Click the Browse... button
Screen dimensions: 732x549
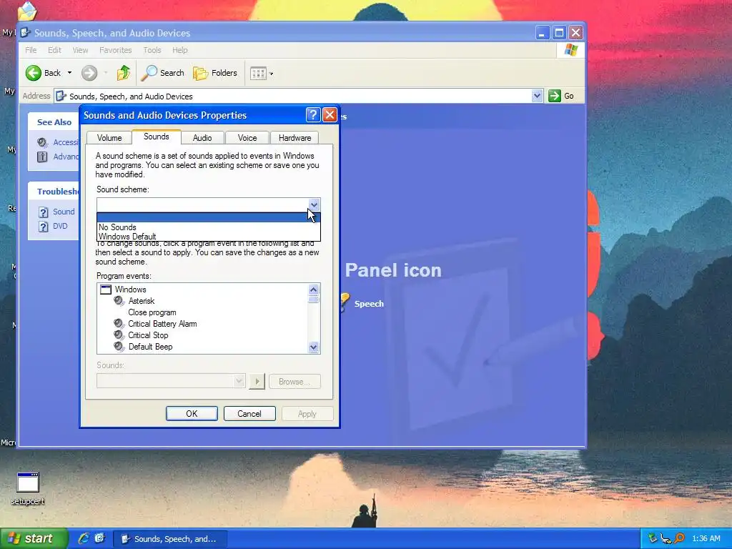pyautogui.click(x=295, y=382)
